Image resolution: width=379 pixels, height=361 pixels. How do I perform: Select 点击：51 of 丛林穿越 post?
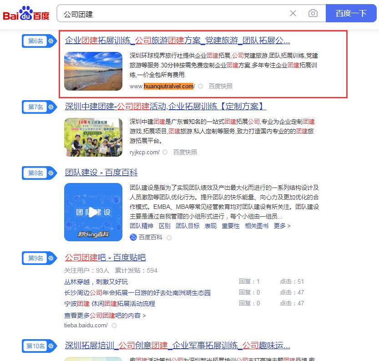coord(292,281)
